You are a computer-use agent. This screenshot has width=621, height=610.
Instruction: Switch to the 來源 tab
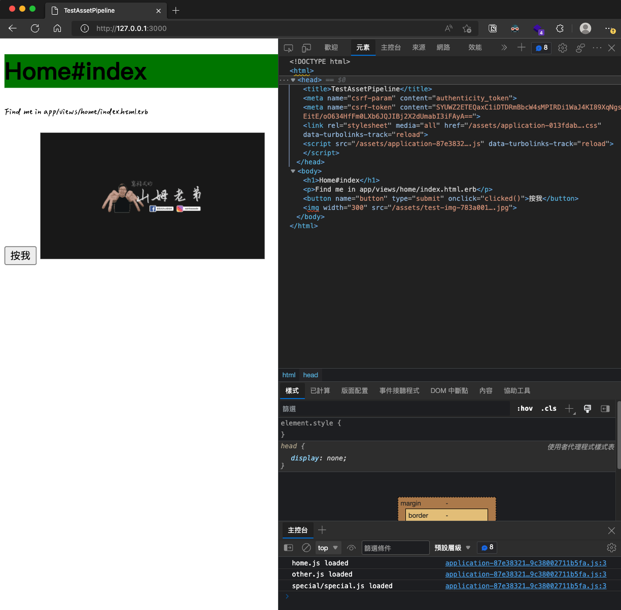click(x=419, y=47)
